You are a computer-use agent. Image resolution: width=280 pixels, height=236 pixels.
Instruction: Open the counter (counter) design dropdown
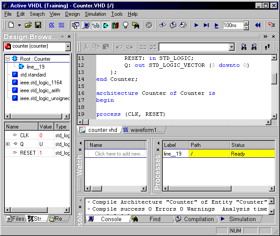(x=68, y=46)
